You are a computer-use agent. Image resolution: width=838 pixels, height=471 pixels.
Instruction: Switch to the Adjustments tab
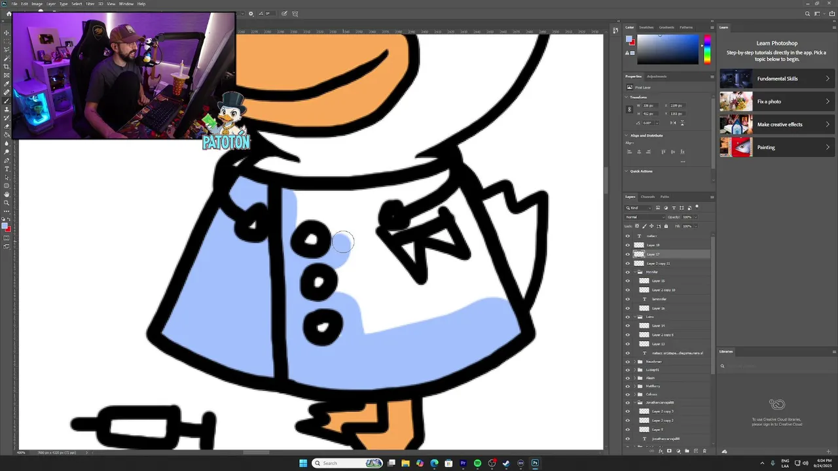tap(657, 77)
